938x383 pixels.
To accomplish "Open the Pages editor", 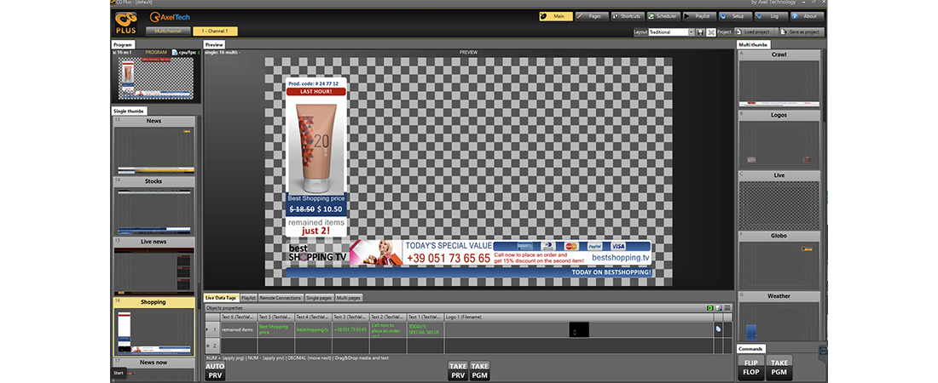I will tap(592, 17).
